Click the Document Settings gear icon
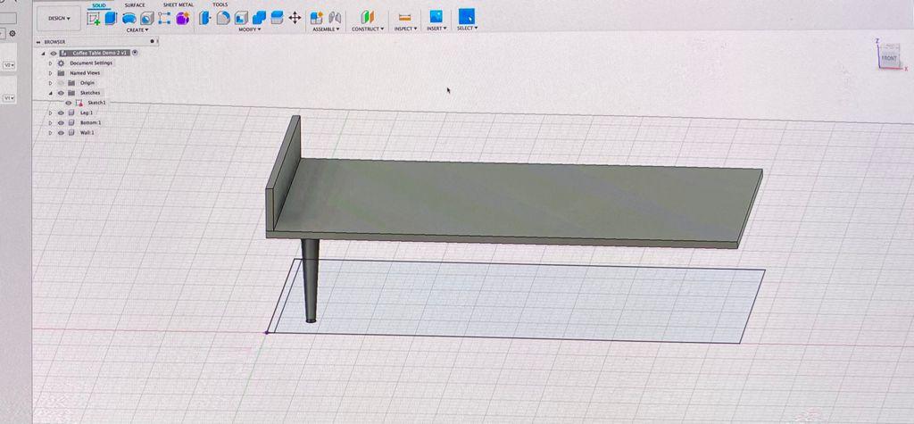Image resolution: width=914 pixels, height=424 pixels. [61, 63]
